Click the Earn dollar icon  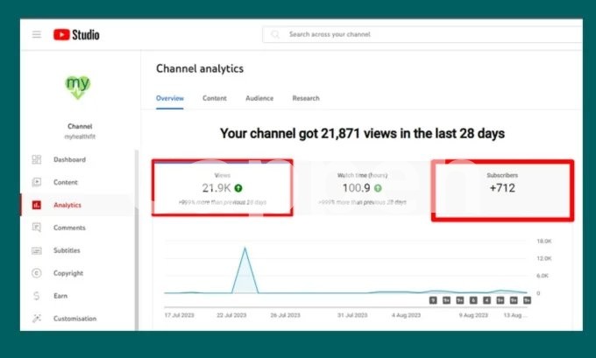click(37, 296)
